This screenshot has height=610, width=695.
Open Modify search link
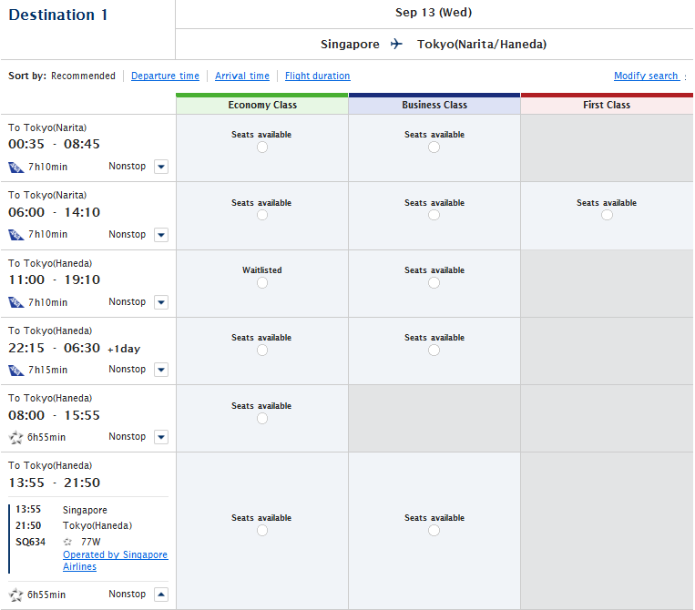(646, 76)
